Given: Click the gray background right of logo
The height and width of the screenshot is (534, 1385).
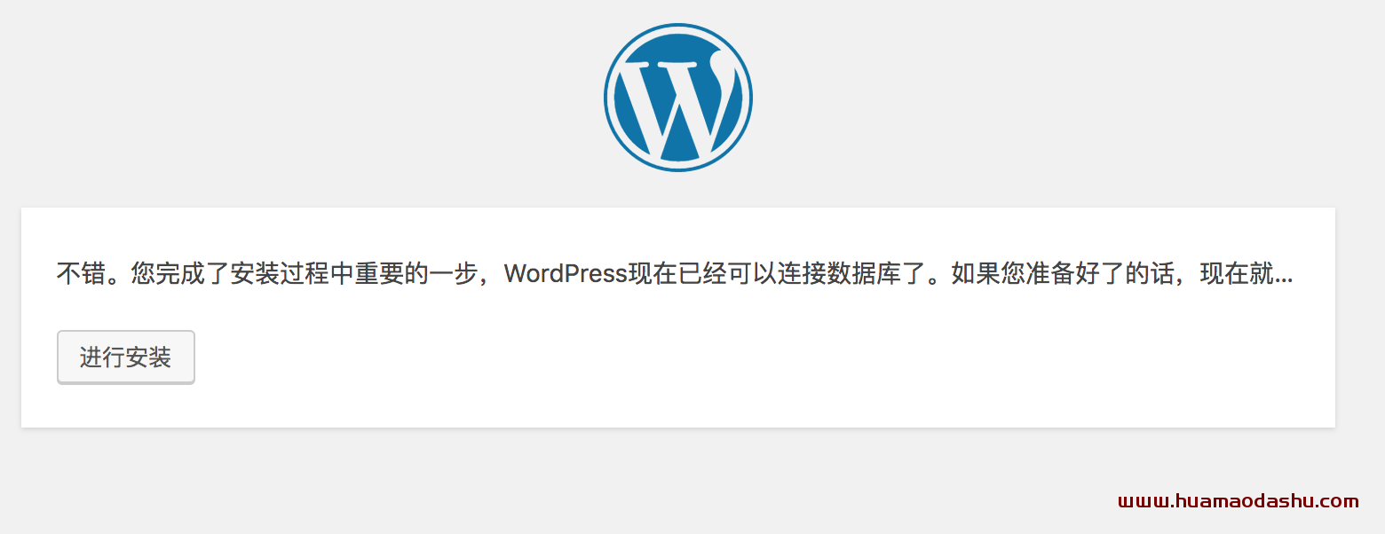Looking at the screenshot, I should point(1065,98).
